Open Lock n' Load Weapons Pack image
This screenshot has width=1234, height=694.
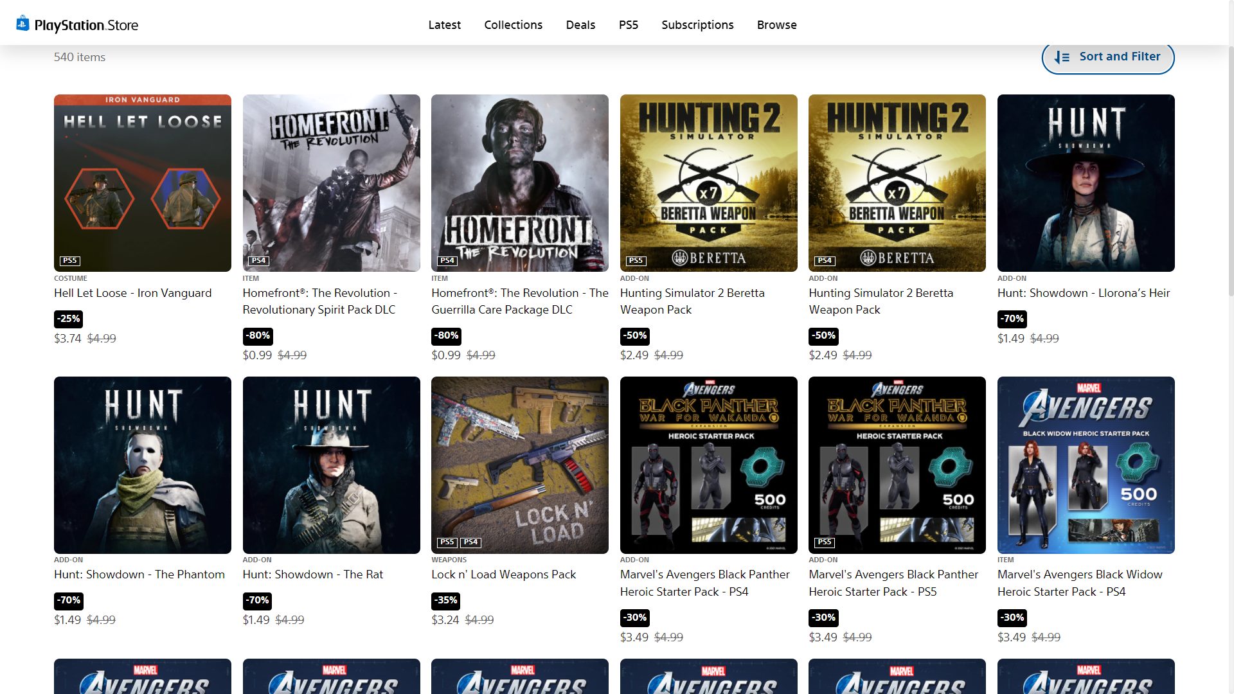coord(519,465)
